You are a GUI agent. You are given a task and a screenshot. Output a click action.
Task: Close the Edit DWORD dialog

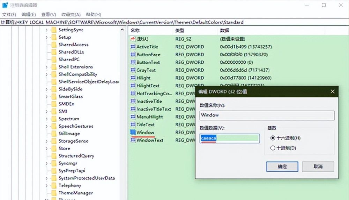[x=333, y=91]
